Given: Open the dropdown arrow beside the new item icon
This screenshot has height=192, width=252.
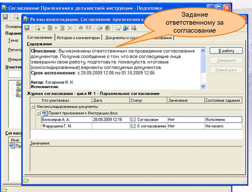Looking at the screenshot, I should click(44, 28).
